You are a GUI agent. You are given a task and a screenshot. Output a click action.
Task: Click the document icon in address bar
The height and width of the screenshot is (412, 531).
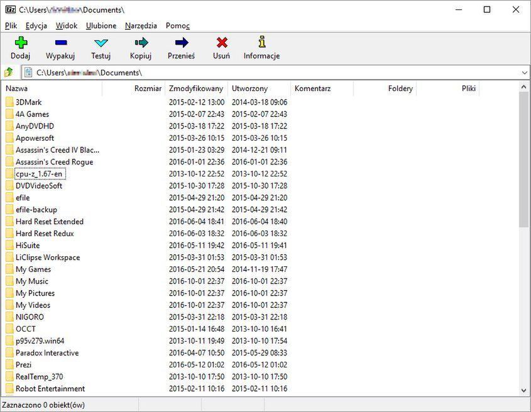point(28,72)
